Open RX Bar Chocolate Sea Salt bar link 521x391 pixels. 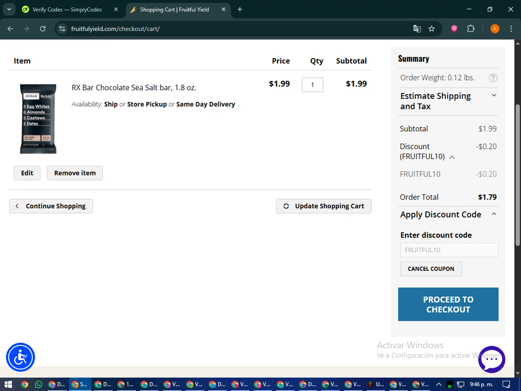point(134,88)
